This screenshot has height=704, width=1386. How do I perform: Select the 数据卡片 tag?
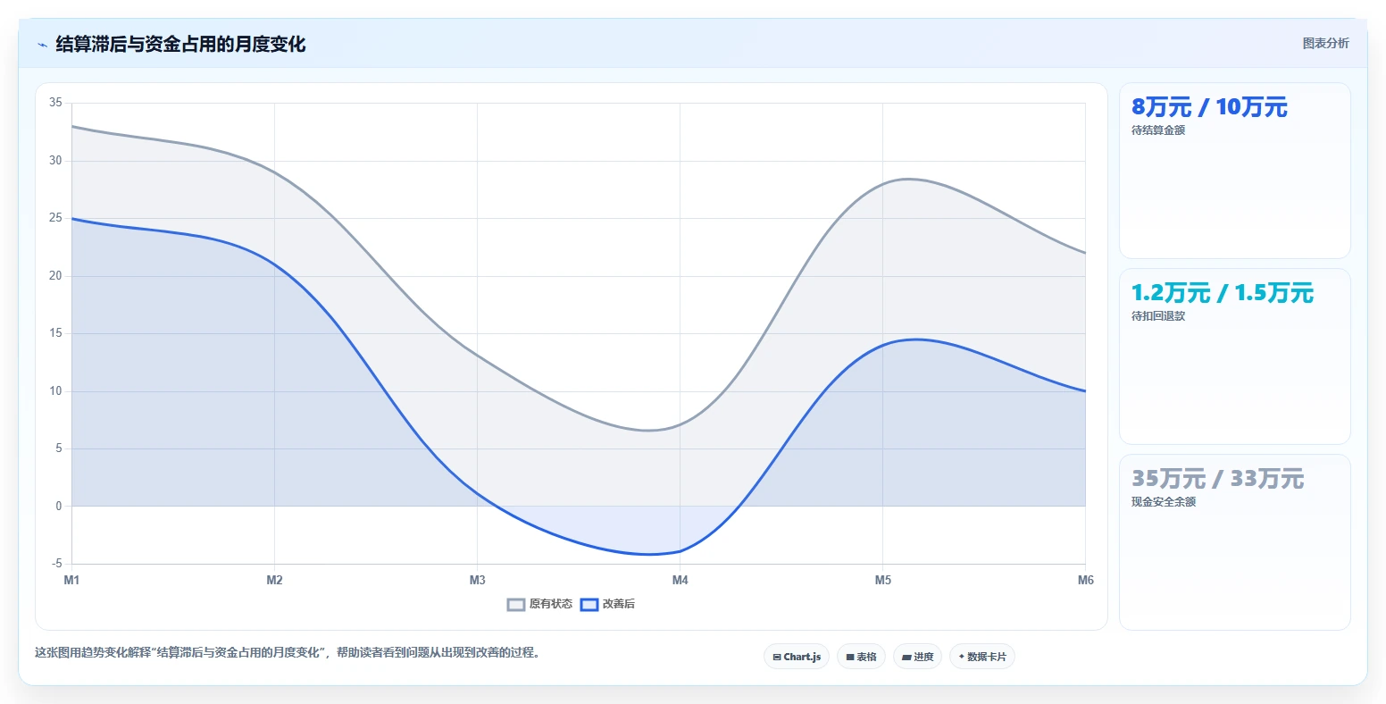tap(982, 657)
